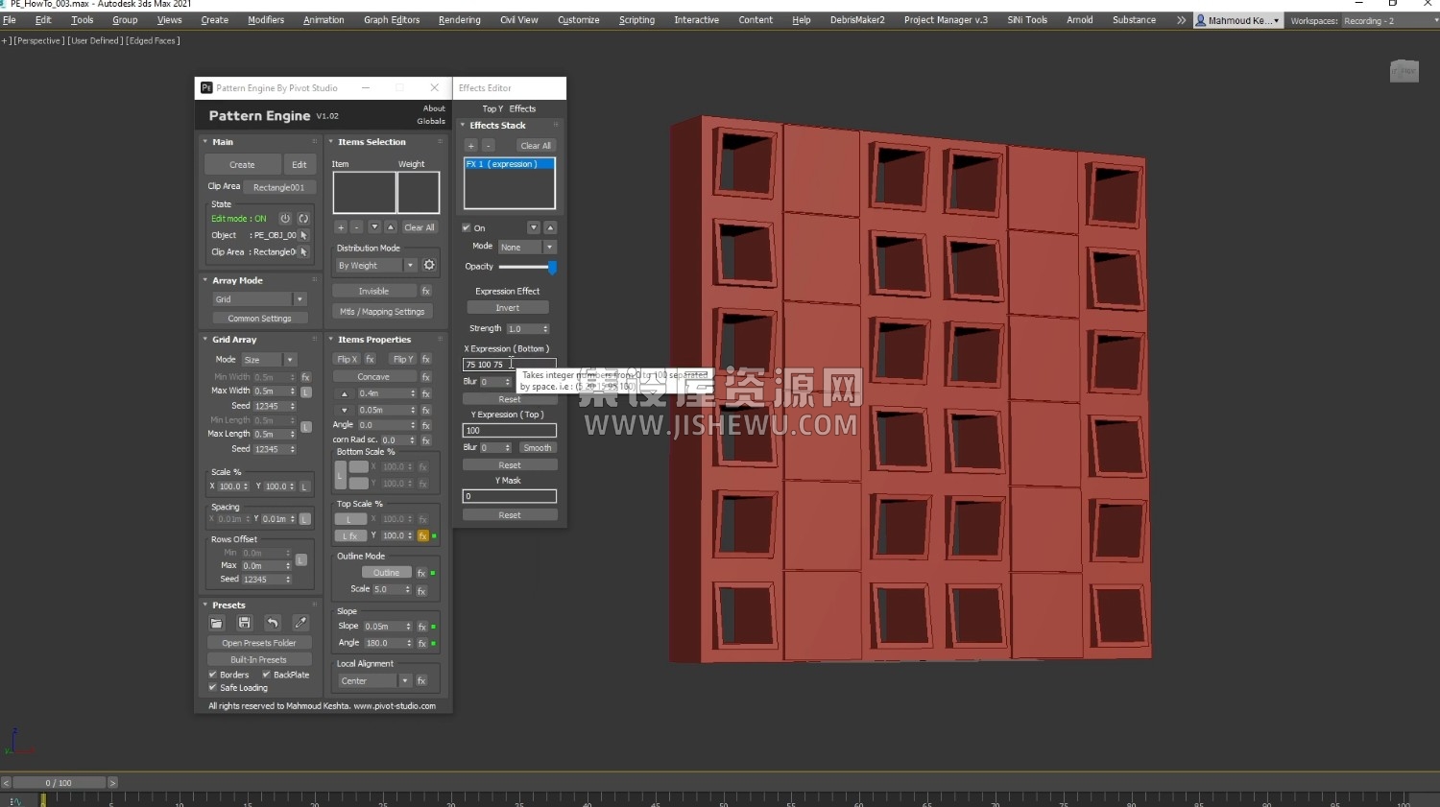The width and height of the screenshot is (1440, 807).
Task: Click the fx icon beside Invisible
Action: click(x=426, y=291)
